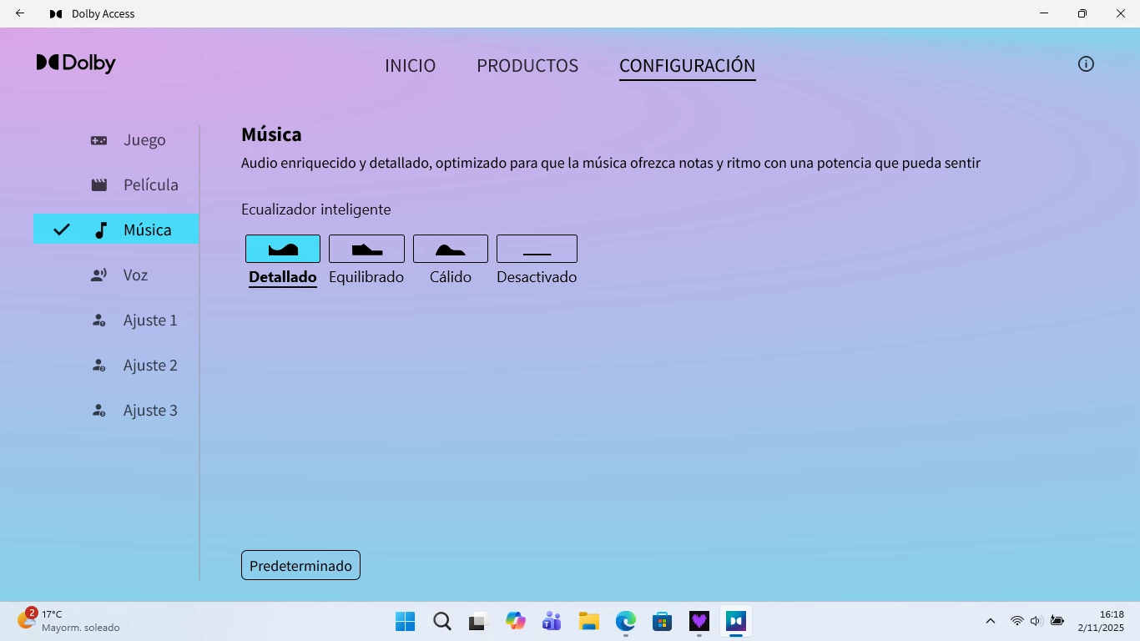Open the Wi-Fi network tray icon

tap(1017, 621)
